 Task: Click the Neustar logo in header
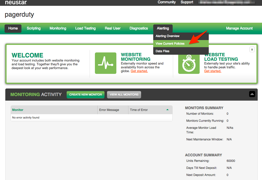(16, 2)
